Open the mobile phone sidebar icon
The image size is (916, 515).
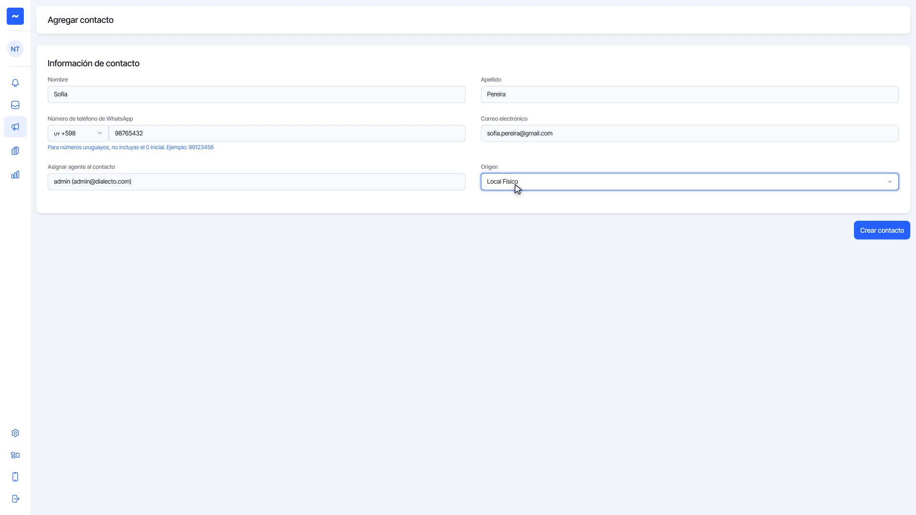(x=15, y=477)
